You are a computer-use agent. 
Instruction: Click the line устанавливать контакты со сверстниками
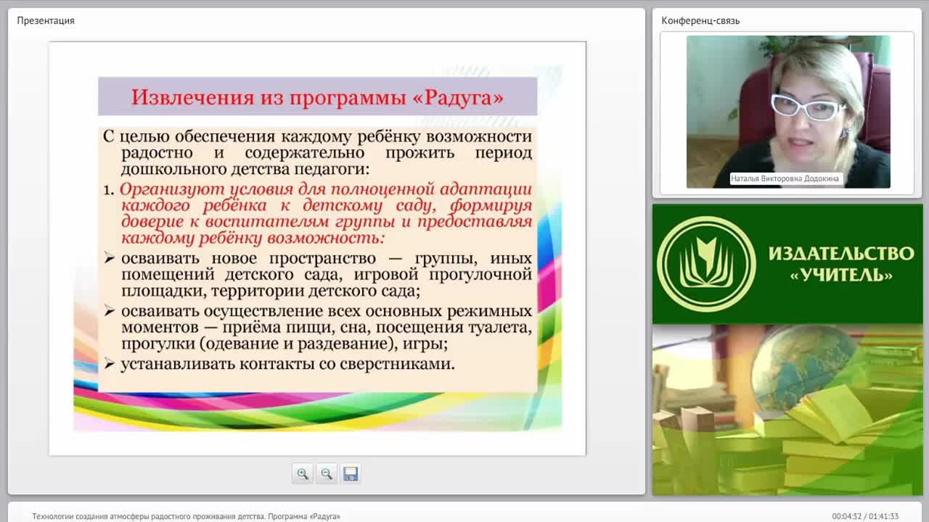point(287,363)
